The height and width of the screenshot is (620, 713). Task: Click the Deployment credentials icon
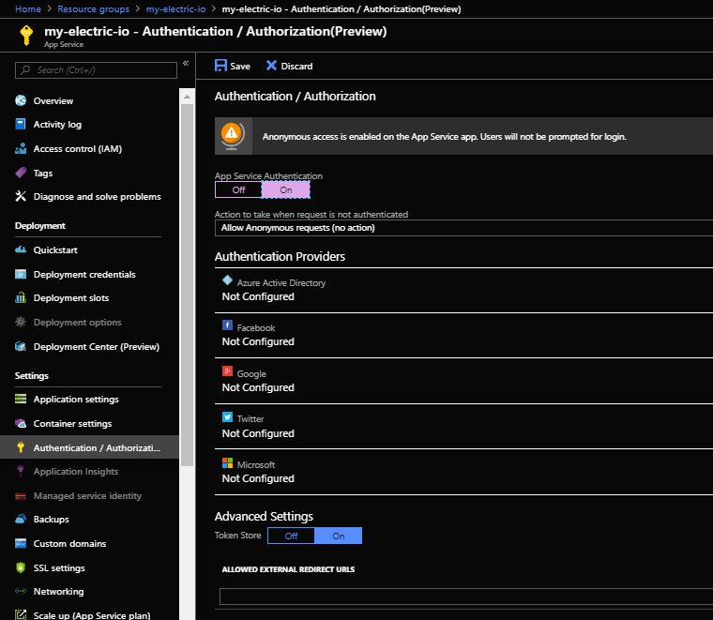click(21, 274)
